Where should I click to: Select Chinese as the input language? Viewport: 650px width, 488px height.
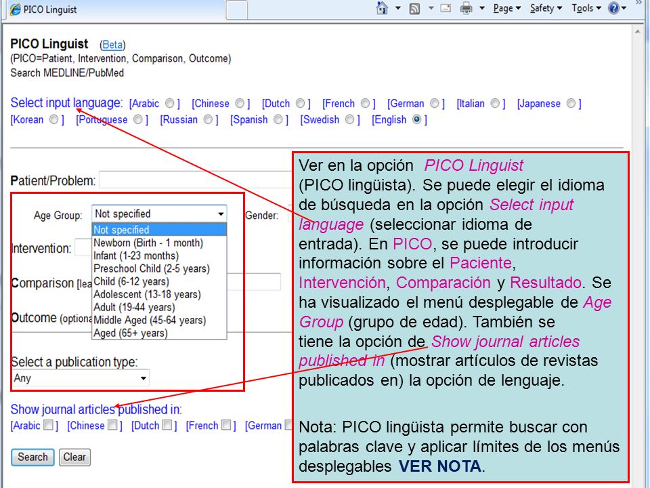(240, 103)
